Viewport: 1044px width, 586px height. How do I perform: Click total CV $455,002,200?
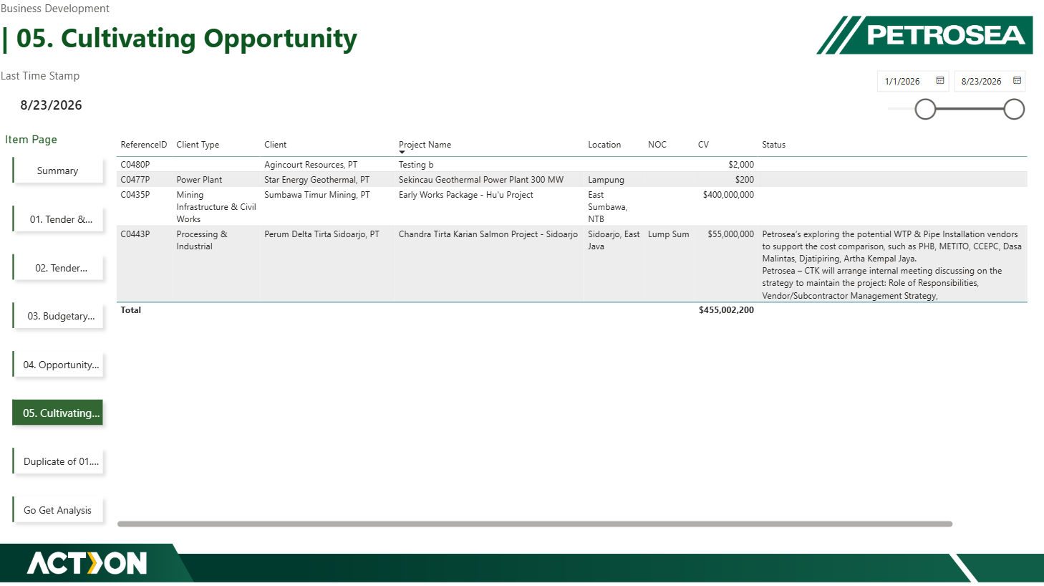726,310
